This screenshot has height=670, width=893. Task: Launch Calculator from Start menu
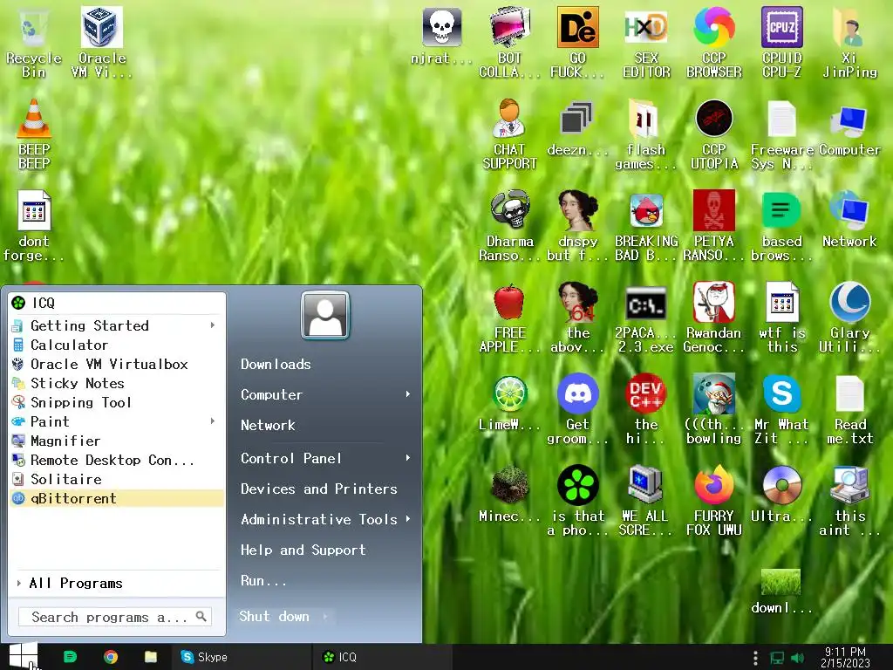coord(118,345)
